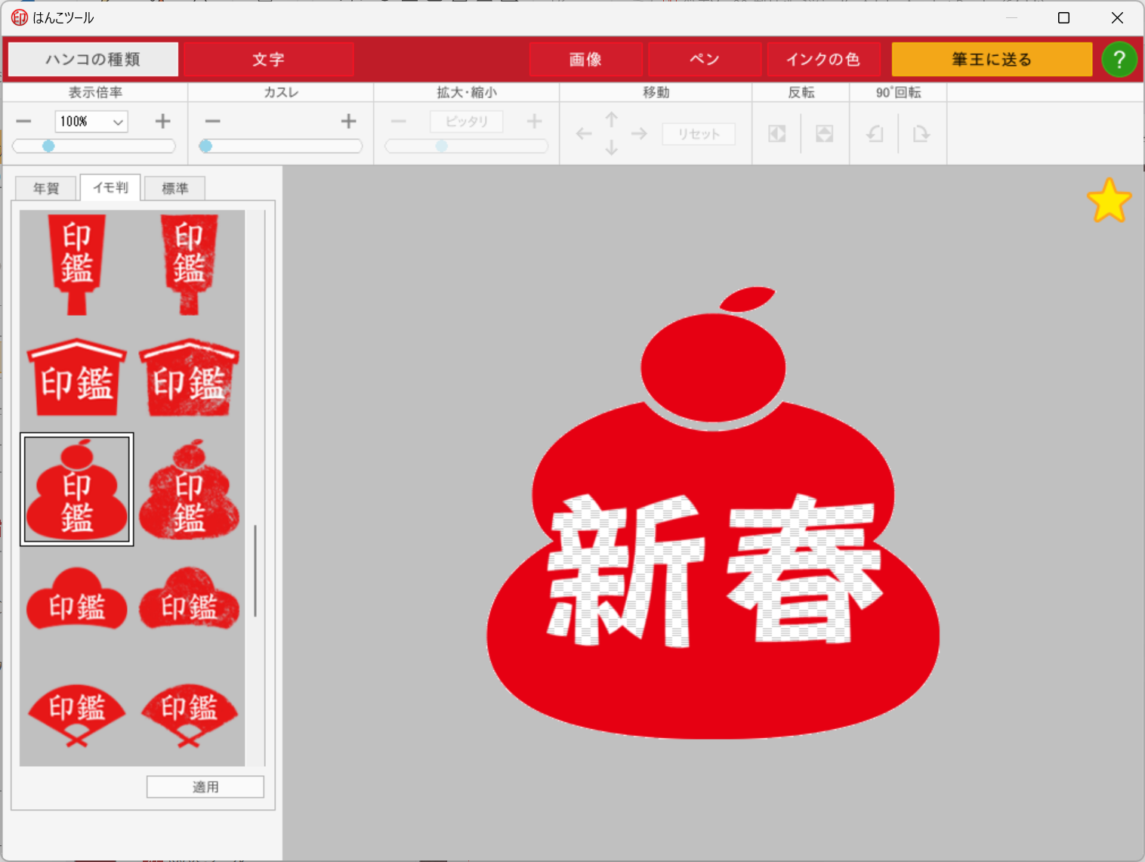Click the flip horizontal icon under 反転
The image size is (1145, 862).
tap(776, 134)
